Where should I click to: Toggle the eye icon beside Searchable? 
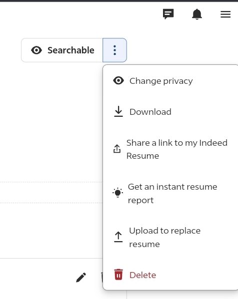(x=36, y=50)
